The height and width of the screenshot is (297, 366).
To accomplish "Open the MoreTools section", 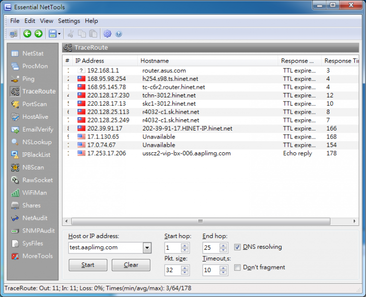I will click(x=33, y=256).
